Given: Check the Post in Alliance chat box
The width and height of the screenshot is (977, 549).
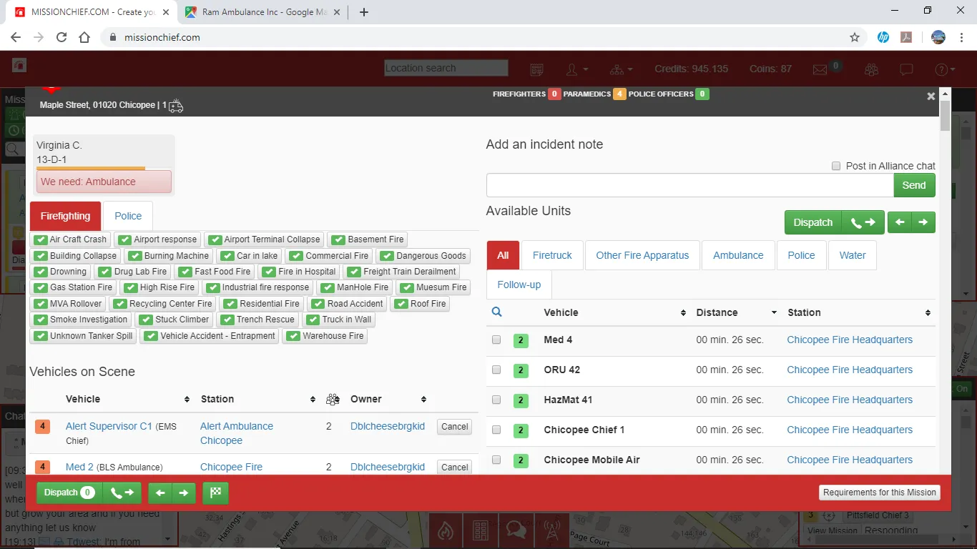Looking at the screenshot, I should (836, 166).
